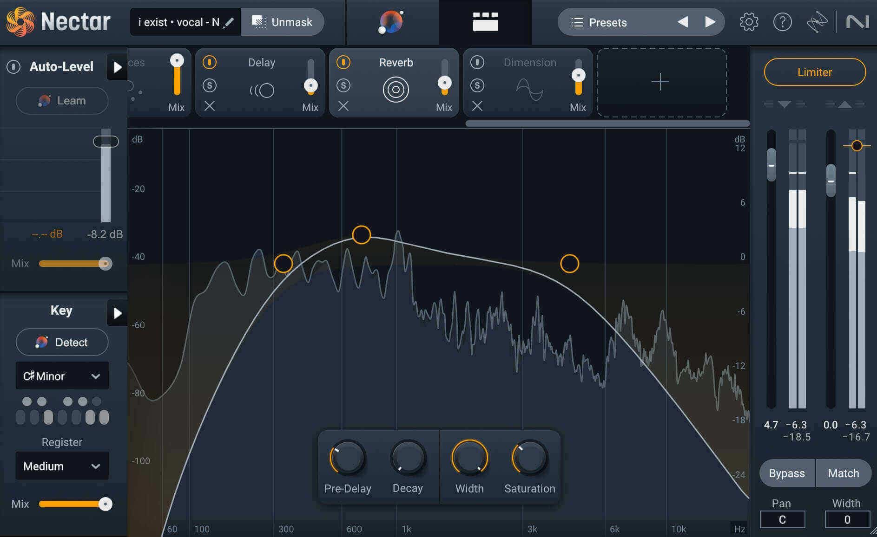
Task: Expand the Key panel arrow
Action: pos(117,313)
